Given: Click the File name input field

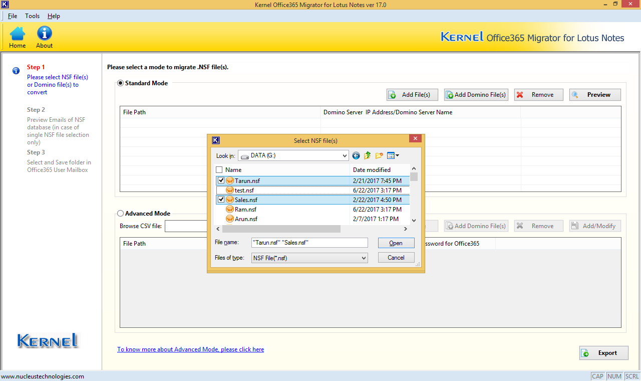Looking at the screenshot, I should coord(309,243).
